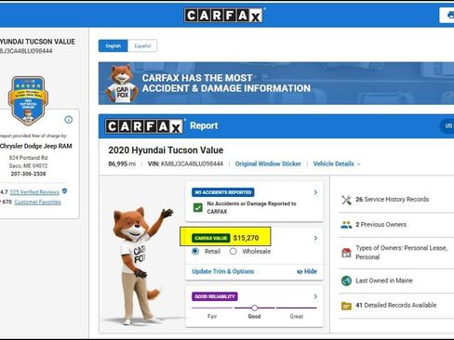Click the Previous Owners people icon

point(346,225)
